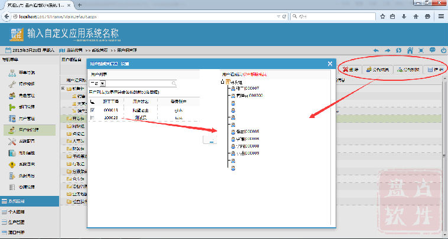
Task: Click the dialog user search input field
Action: point(138,83)
